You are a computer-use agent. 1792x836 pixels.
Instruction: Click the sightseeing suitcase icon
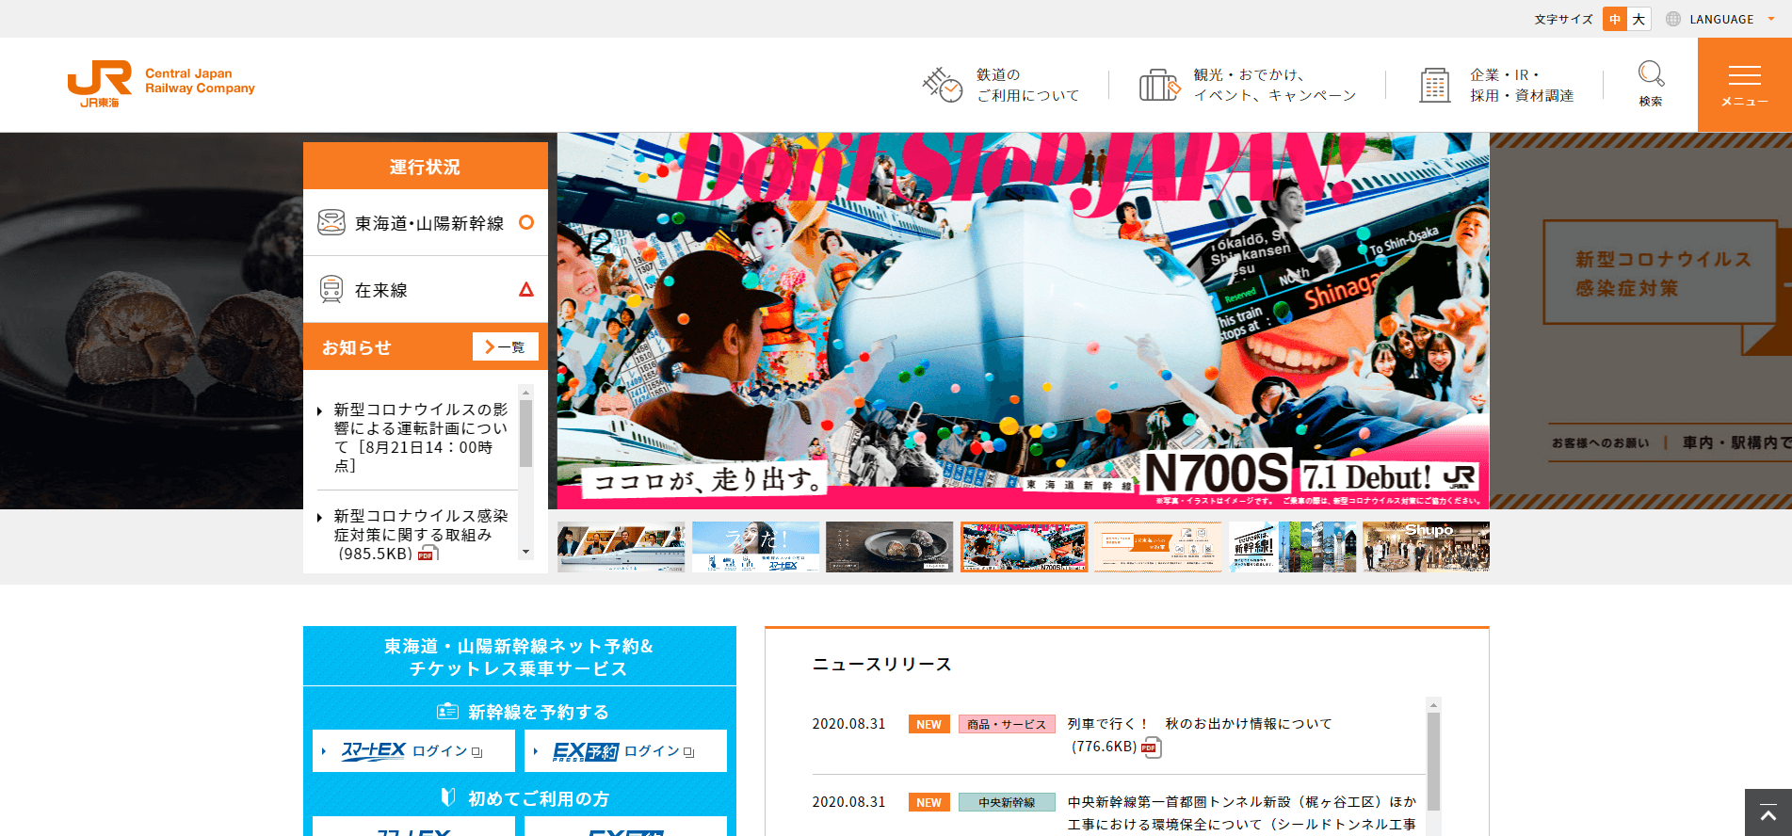pyautogui.click(x=1159, y=85)
